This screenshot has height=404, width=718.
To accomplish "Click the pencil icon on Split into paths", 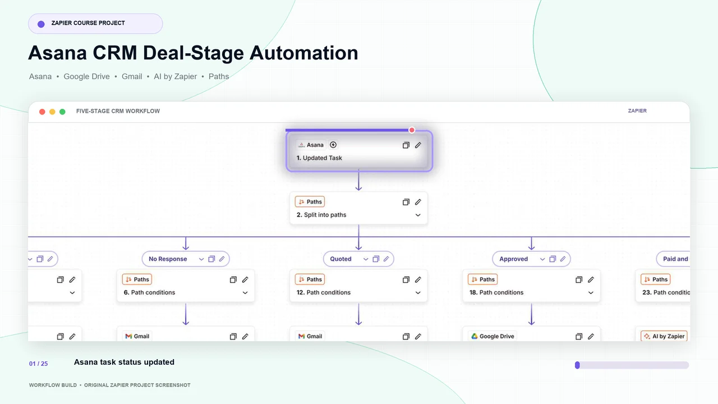I will coord(418,202).
